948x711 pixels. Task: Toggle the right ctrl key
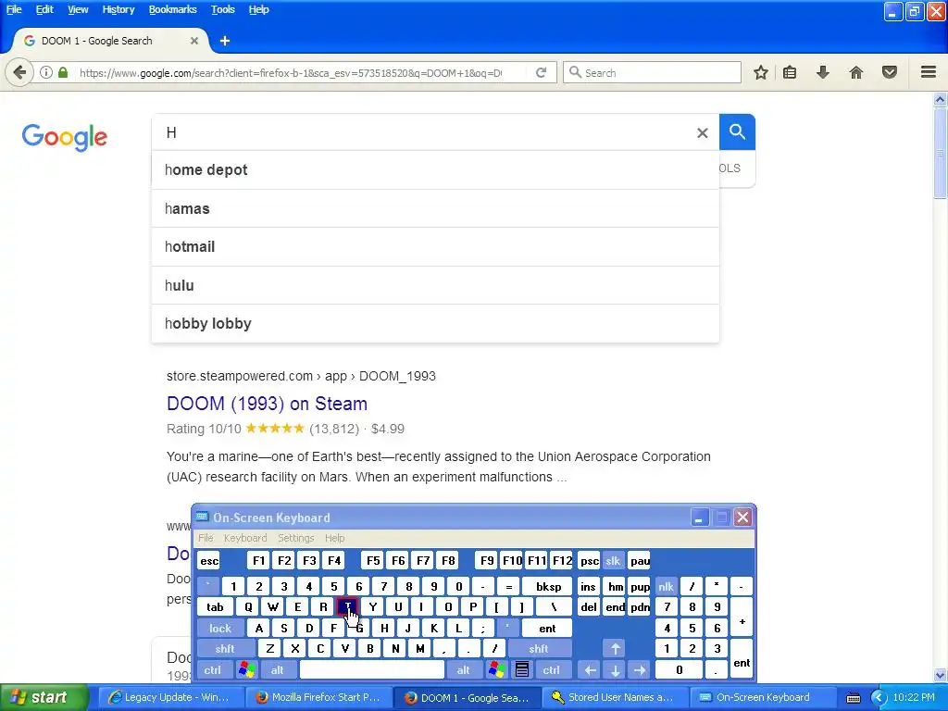pyautogui.click(x=551, y=669)
